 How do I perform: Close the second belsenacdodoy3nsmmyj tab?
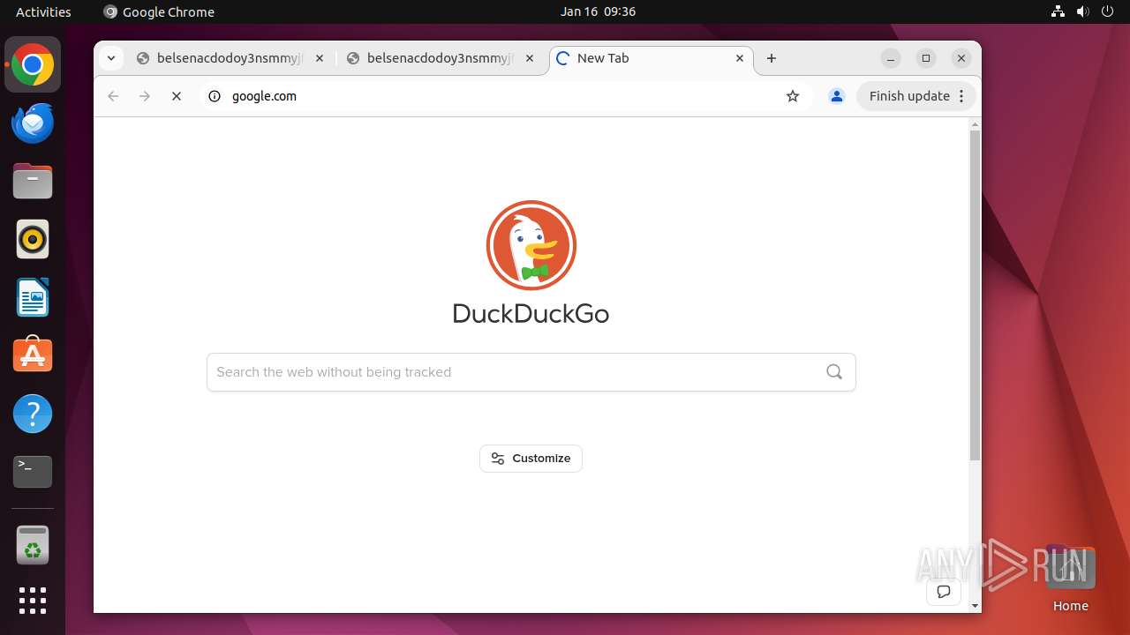[x=530, y=58]
